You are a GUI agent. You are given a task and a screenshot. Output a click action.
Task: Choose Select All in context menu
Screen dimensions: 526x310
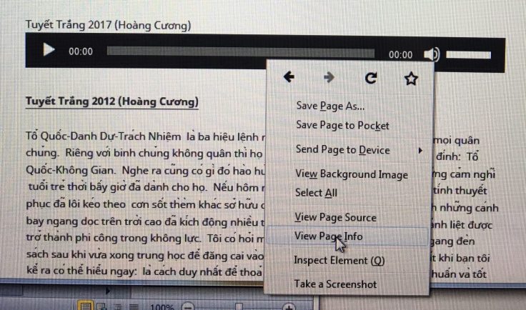point(317,193)
